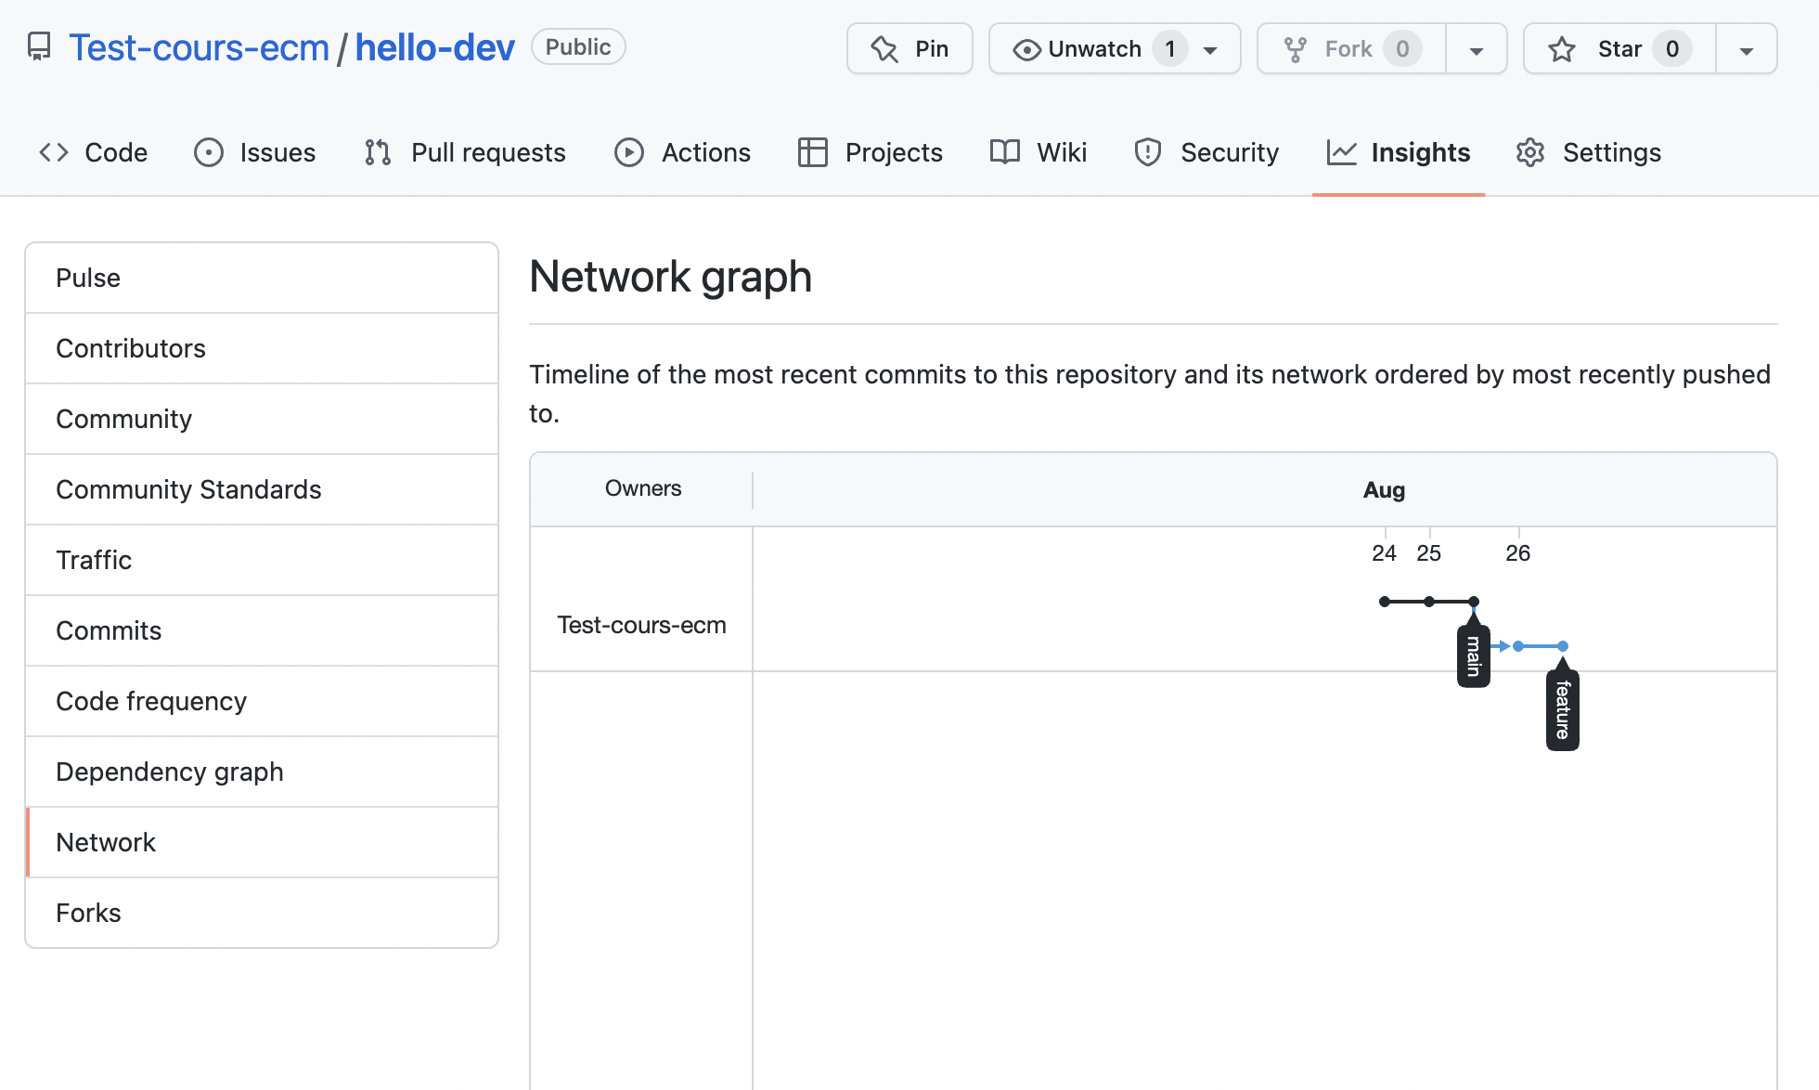
Task: Star the hello-dev repository
Action: [1619, 48]
